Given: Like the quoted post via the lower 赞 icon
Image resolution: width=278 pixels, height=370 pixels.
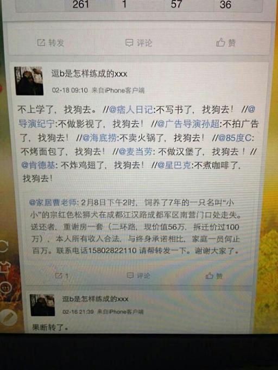Looking at the screenshot, I should (214, 276).
